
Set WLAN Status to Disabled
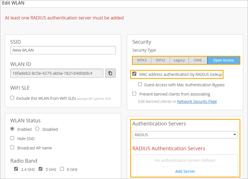[x=37, y=129]
